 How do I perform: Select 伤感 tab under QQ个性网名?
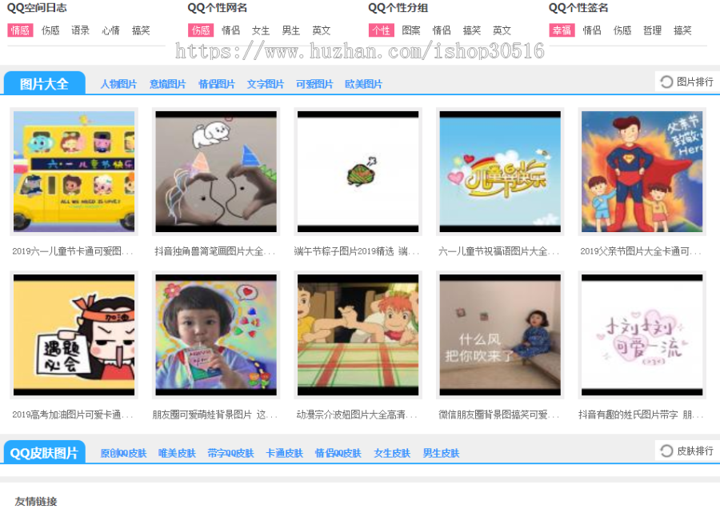click(x=201, y=30)
